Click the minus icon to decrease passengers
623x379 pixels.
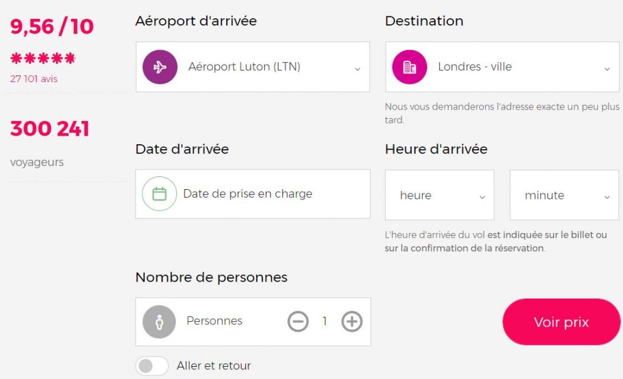(x=298, y=321)
